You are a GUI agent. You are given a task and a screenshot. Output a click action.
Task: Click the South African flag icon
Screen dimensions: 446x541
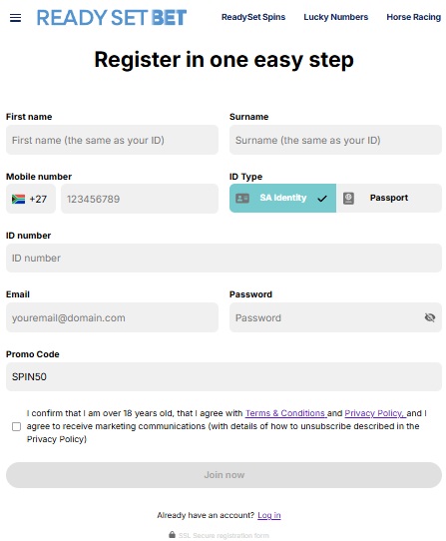tap(18, 199)
